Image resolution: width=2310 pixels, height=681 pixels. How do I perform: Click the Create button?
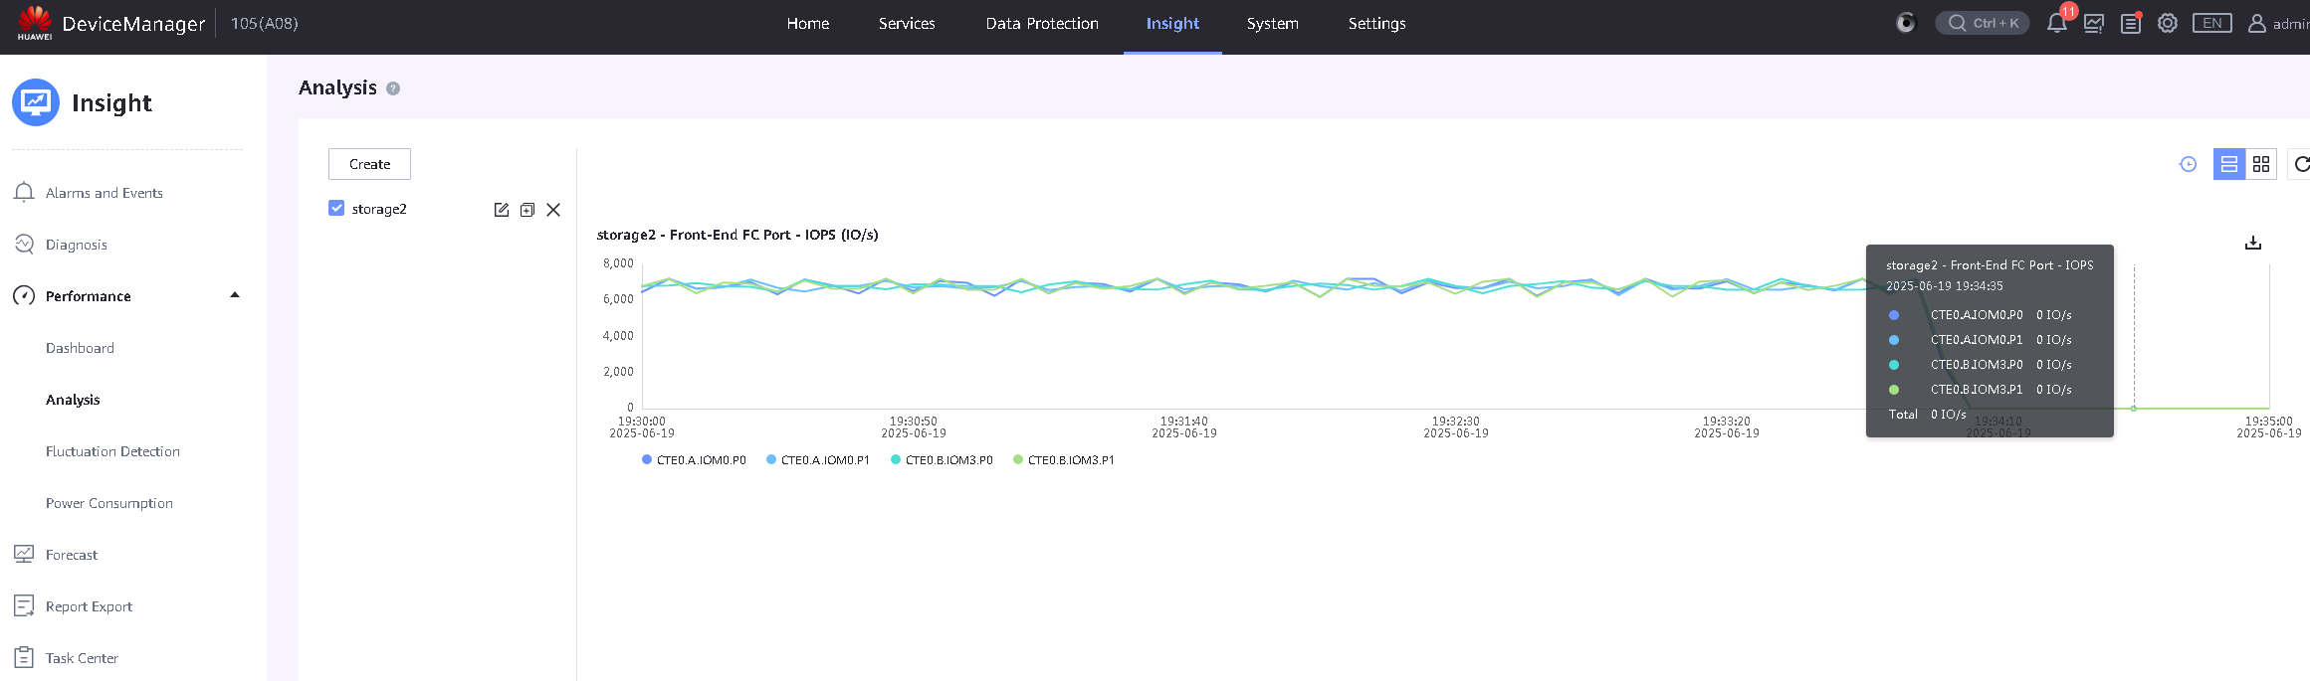pos(369,164)
